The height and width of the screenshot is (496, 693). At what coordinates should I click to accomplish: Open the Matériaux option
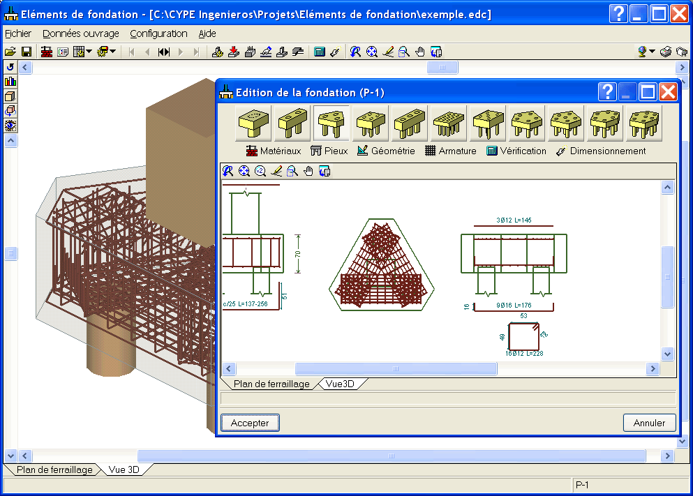coord(274,151)
